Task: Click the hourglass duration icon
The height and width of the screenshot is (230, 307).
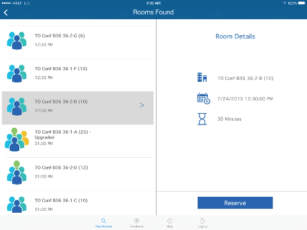Action: (202, 119)
